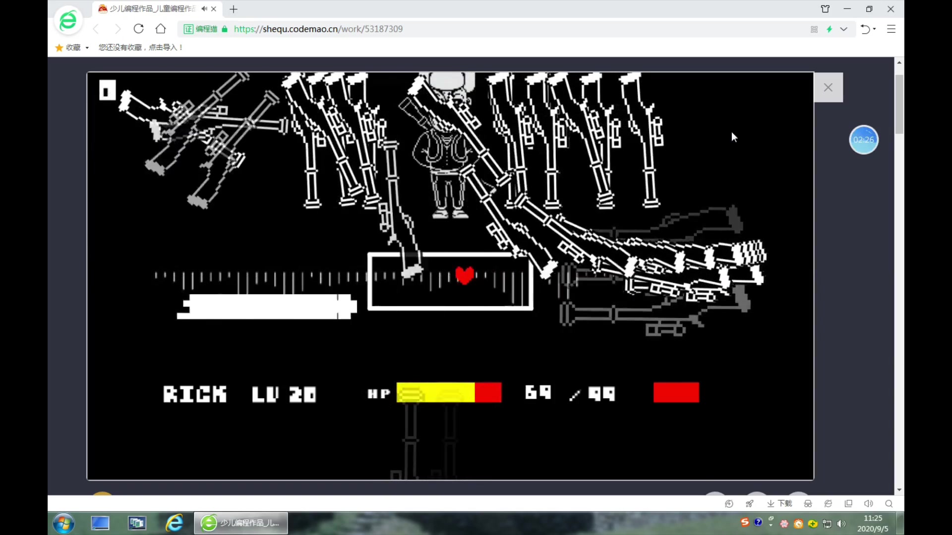Click the red rectangle next to 99
The height and width of the screenshot is (535, 952).
676,392
